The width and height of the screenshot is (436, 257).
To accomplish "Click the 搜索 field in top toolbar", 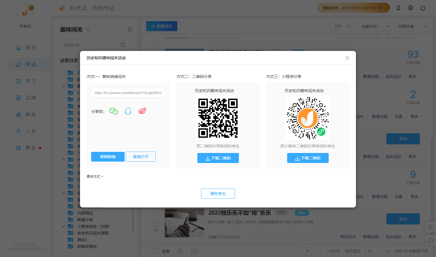I will click(342, 26).
